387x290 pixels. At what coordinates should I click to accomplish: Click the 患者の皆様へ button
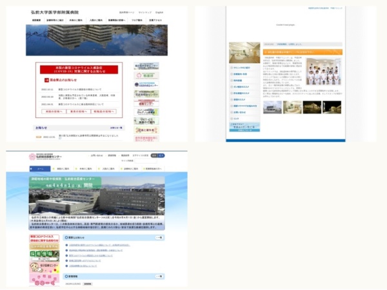point(79,111)
